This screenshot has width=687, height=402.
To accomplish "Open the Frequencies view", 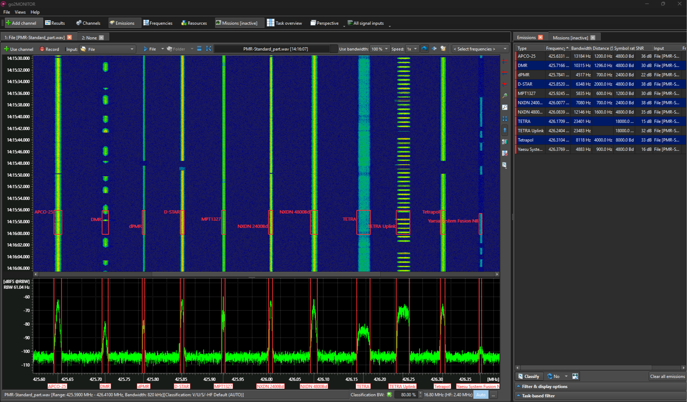I will (x=158, y=23).
